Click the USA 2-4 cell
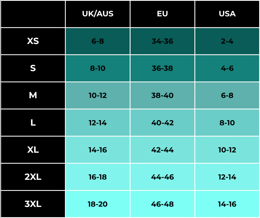Viewport: 260px width, 218px height. coord(227,41)
